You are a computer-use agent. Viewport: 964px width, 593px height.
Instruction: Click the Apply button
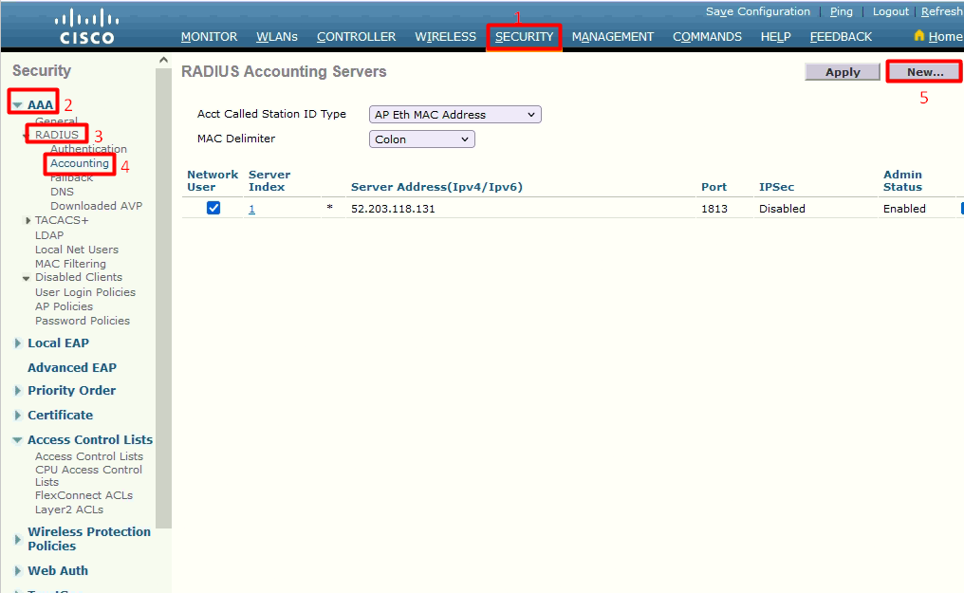click(843, 72)
